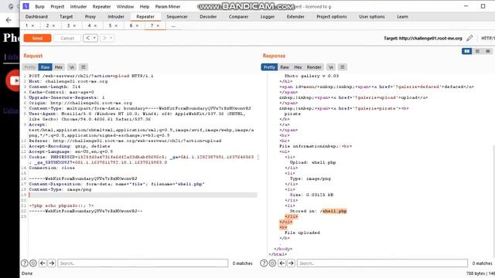This screenshot has height=278, width=495.
Task: Select Raw view in Response panel
Action: [285, 67]
